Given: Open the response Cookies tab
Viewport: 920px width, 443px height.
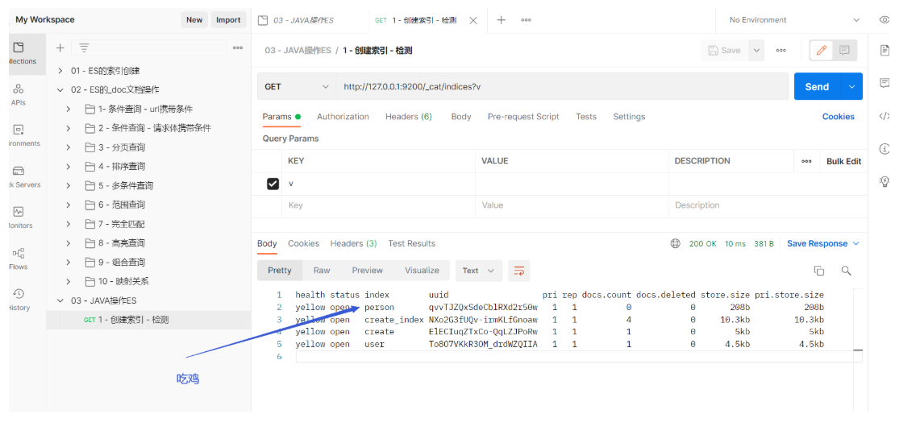Looking at the screenshot, I should tap(303, 244).
